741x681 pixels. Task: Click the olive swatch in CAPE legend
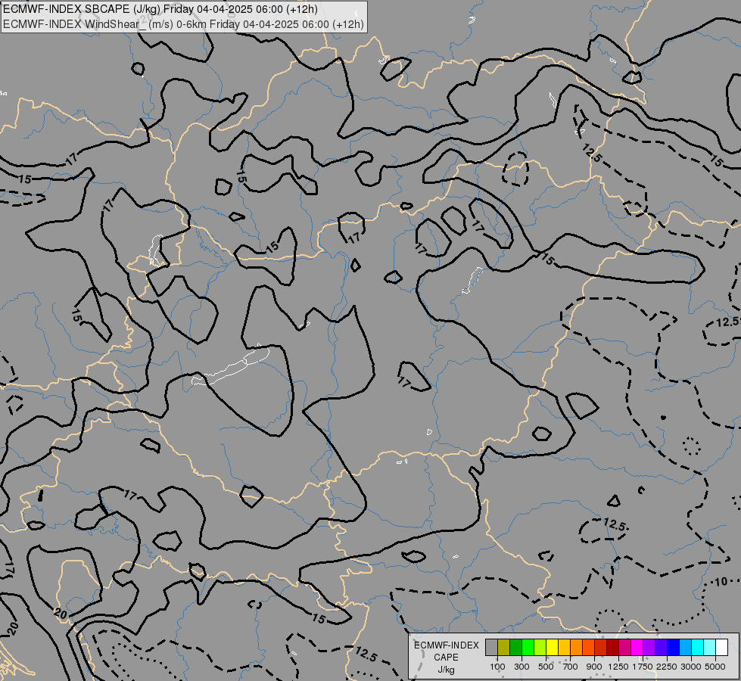504,648
